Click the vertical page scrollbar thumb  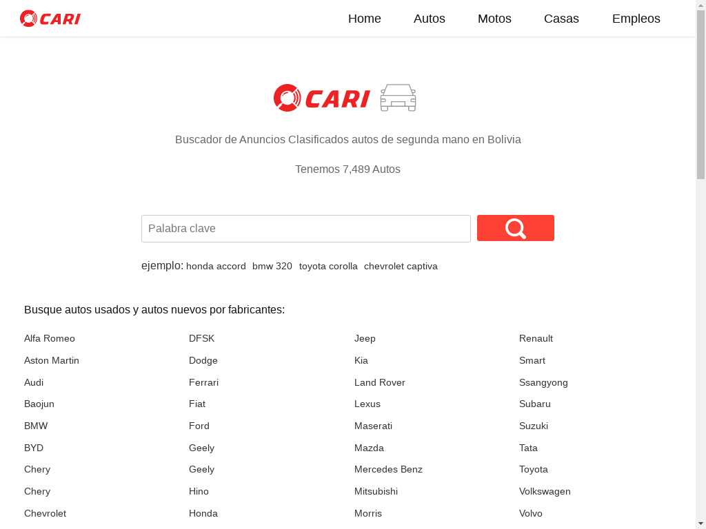coord(700,94)
